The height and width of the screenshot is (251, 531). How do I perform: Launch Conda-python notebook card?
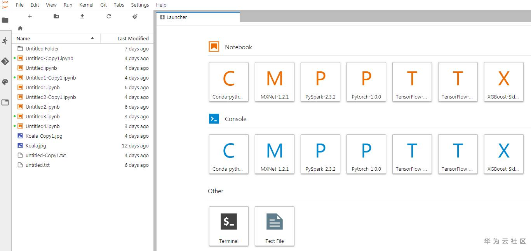[x=229, y=82]
